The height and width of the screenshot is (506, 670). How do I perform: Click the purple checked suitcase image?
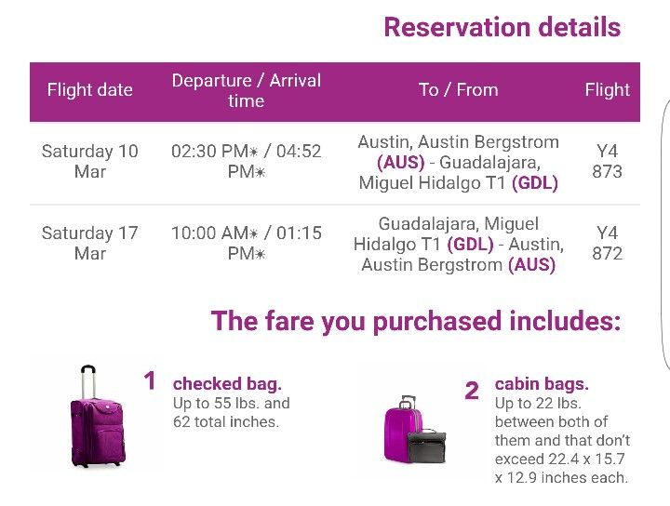[98, 416]
